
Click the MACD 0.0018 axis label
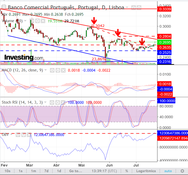tap(164, 84)
